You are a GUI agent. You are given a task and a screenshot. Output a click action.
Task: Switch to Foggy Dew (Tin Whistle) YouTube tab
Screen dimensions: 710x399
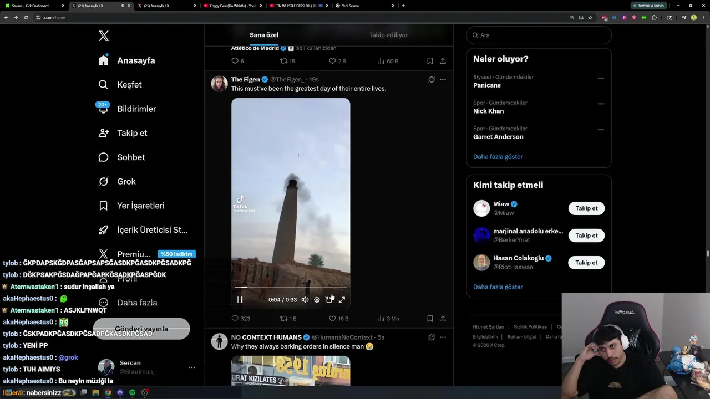point(233,6)
